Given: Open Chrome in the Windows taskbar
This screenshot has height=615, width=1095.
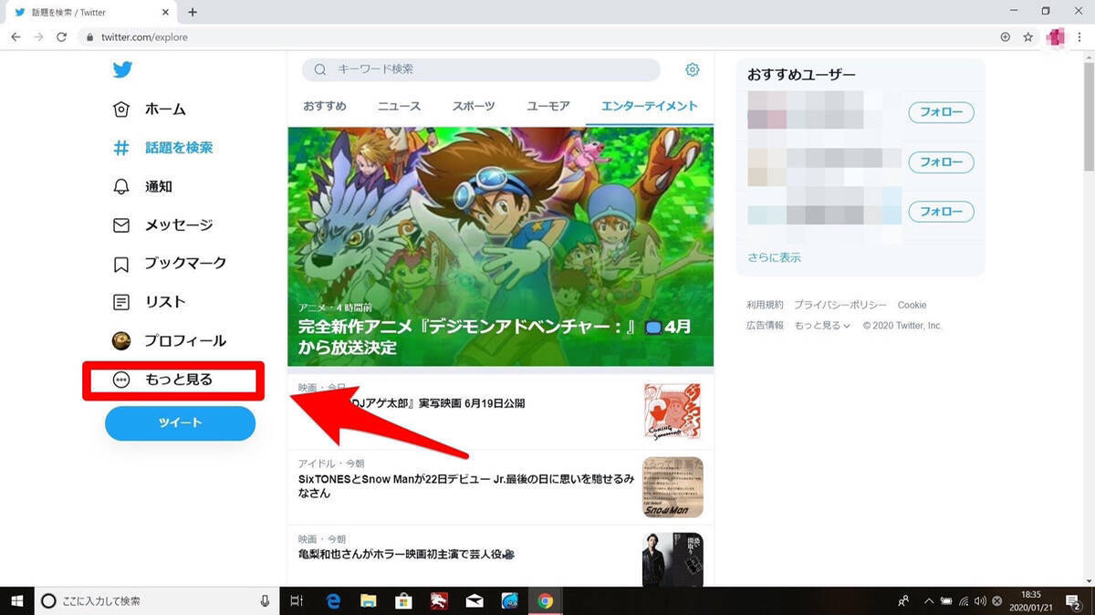Looking at the screenshot, I should [545, 600].
